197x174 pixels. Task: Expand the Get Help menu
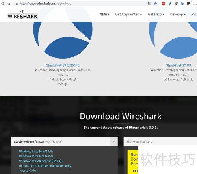[156, 14]
